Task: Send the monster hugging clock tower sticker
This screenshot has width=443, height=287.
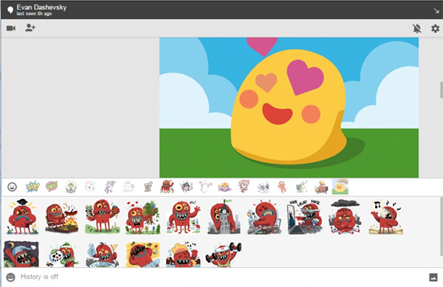Action: 224,217
